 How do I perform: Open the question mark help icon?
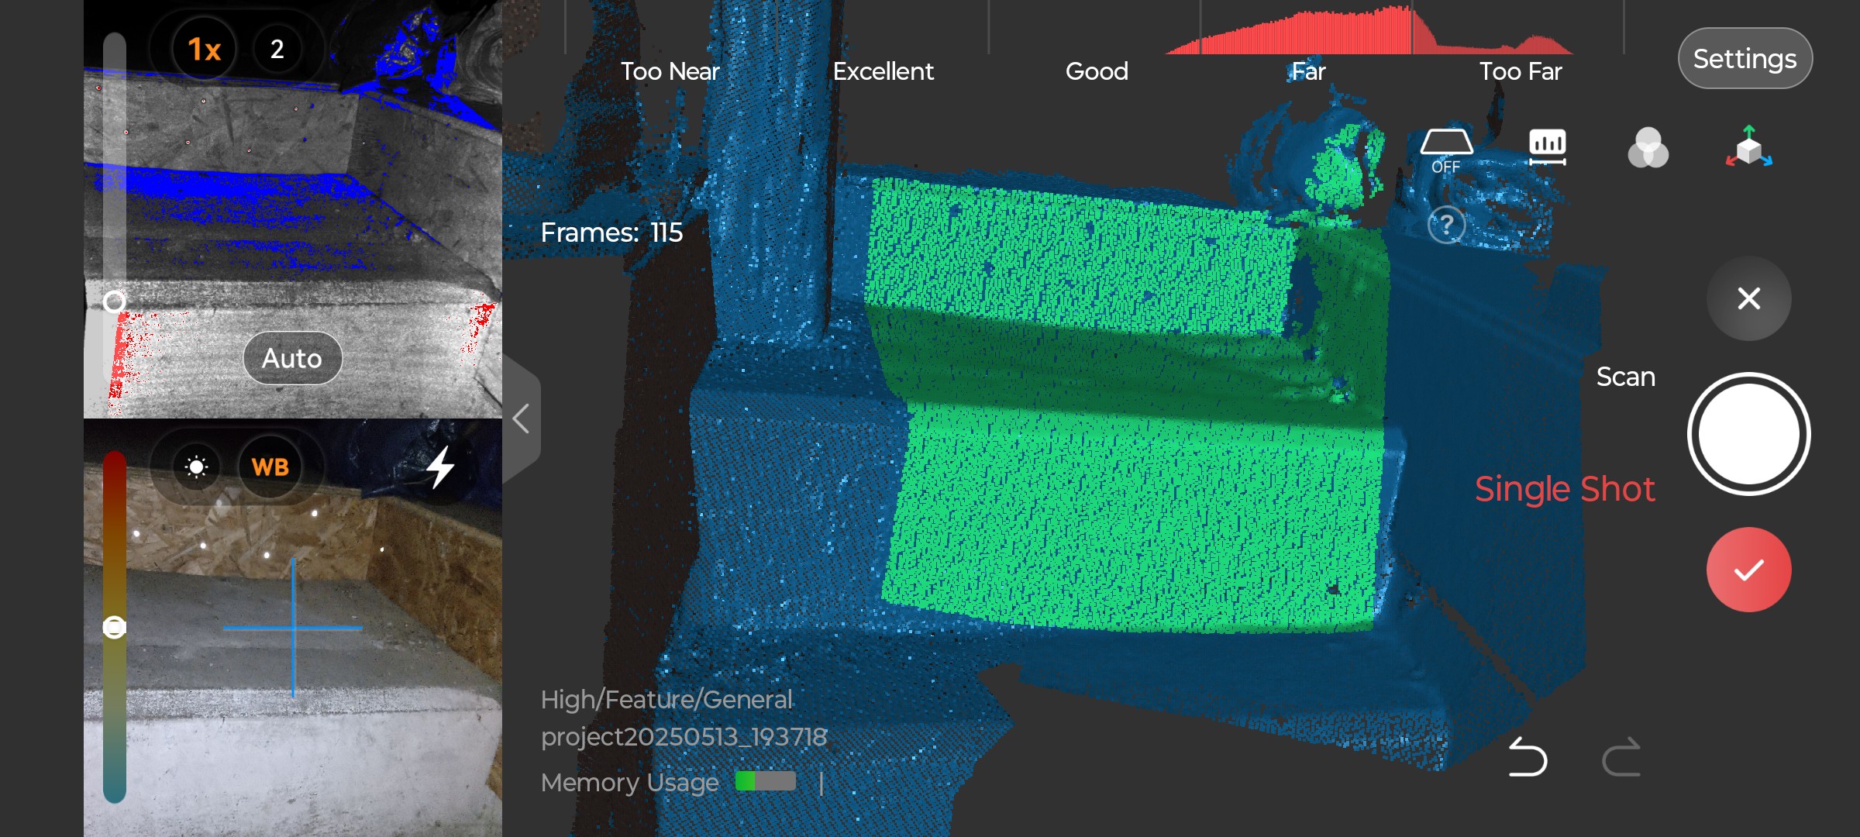click(1446, 226)
